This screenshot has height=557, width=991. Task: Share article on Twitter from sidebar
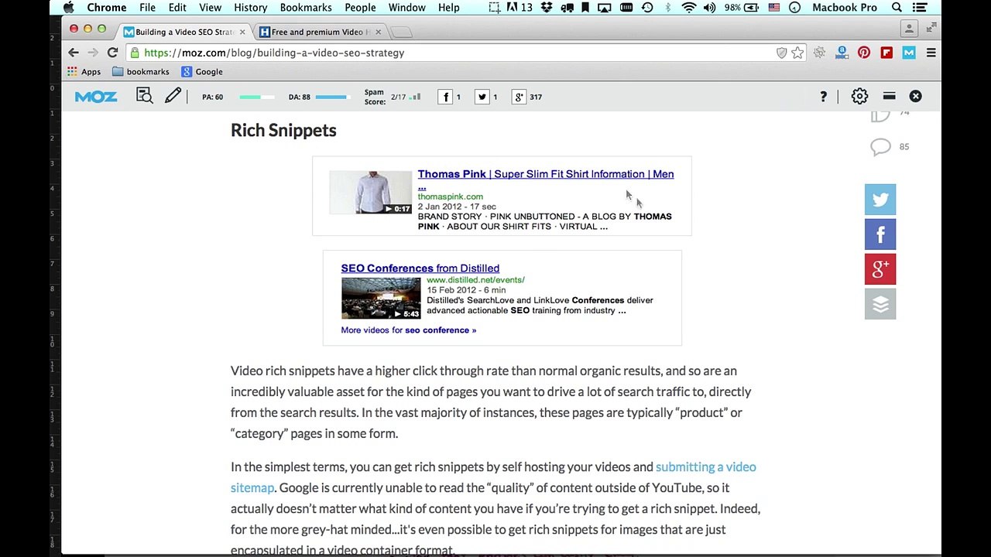tap(880, 200)
